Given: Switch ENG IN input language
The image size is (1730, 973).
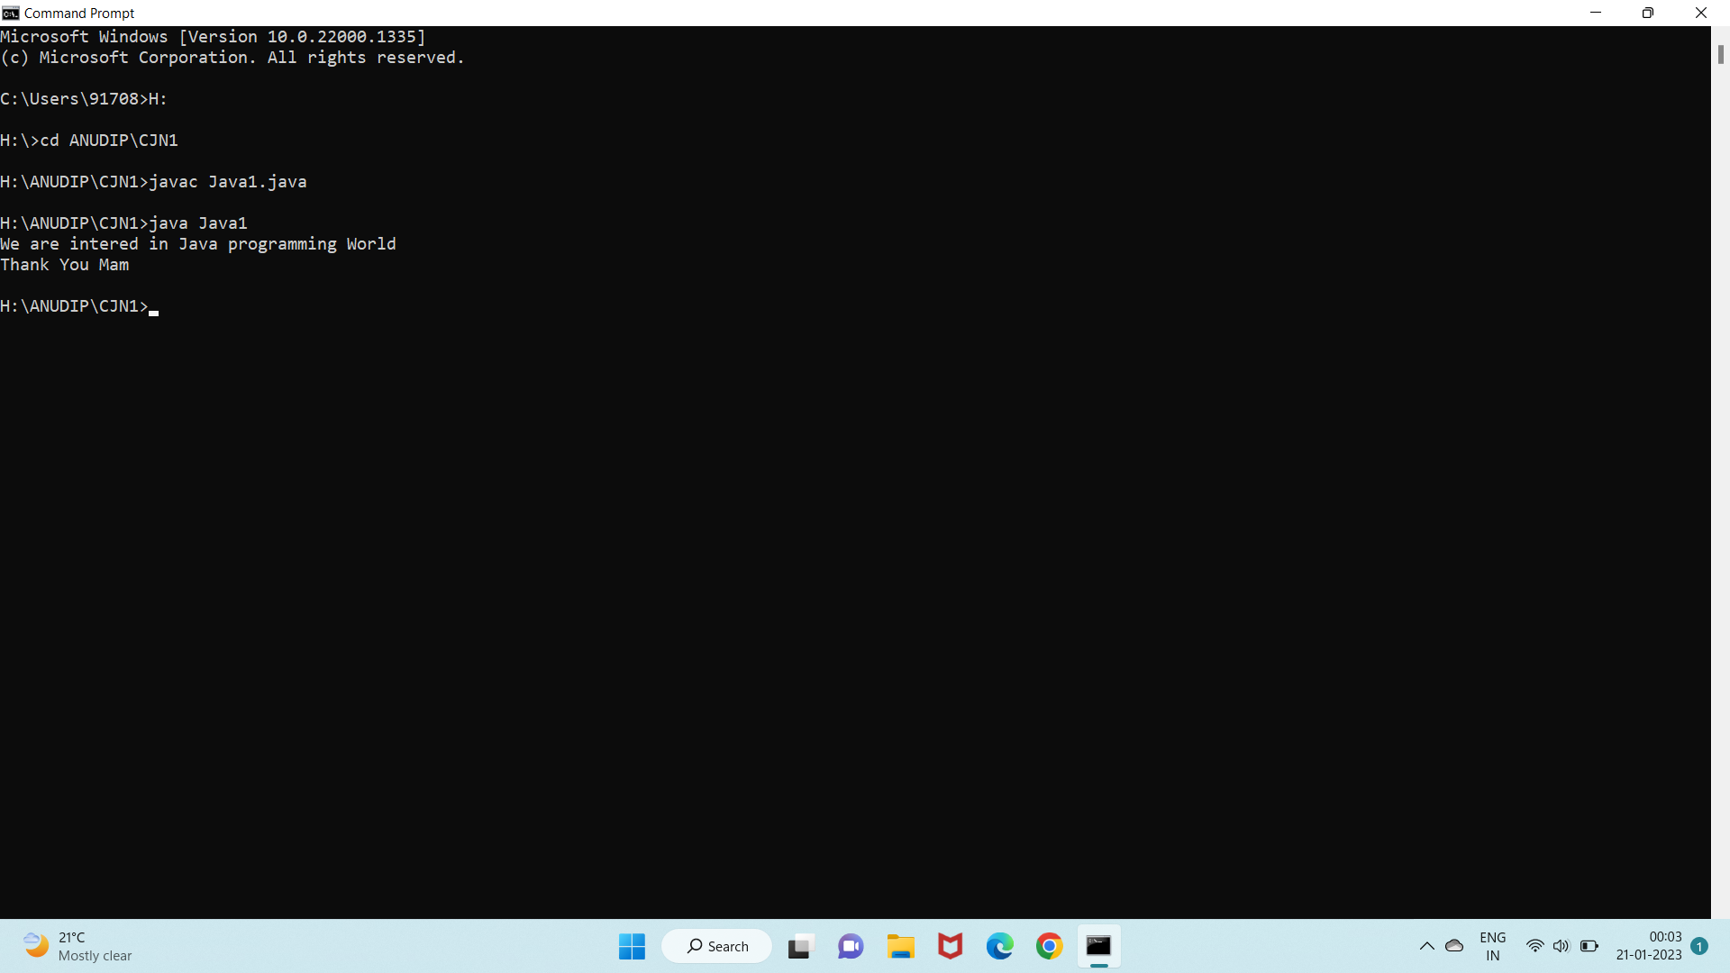Looking at the screenshot, I should pos(1493,946).
